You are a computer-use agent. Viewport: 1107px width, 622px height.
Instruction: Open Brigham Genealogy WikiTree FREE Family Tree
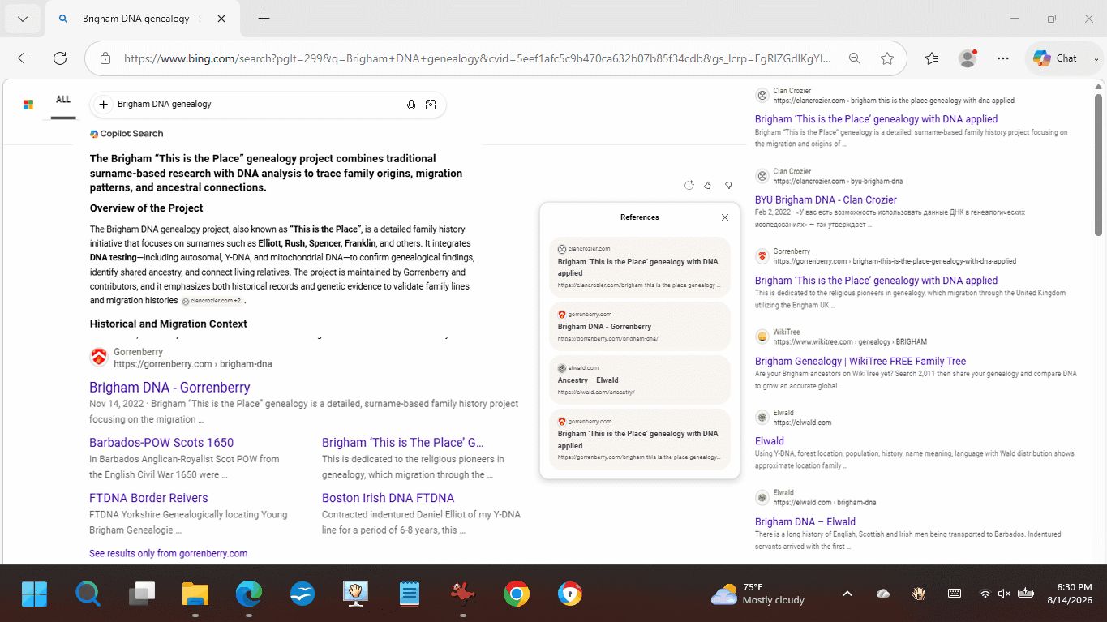[860, 362]
